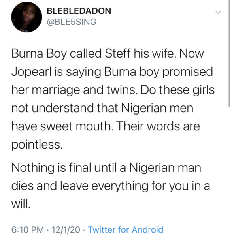
Task: Click the BLEBLEDADON display name
Action: pyautogui.click(x=79, y=11)
